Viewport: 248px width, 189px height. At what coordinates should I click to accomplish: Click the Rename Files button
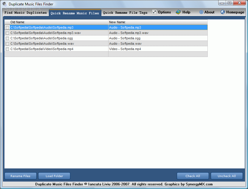(21, 176)
